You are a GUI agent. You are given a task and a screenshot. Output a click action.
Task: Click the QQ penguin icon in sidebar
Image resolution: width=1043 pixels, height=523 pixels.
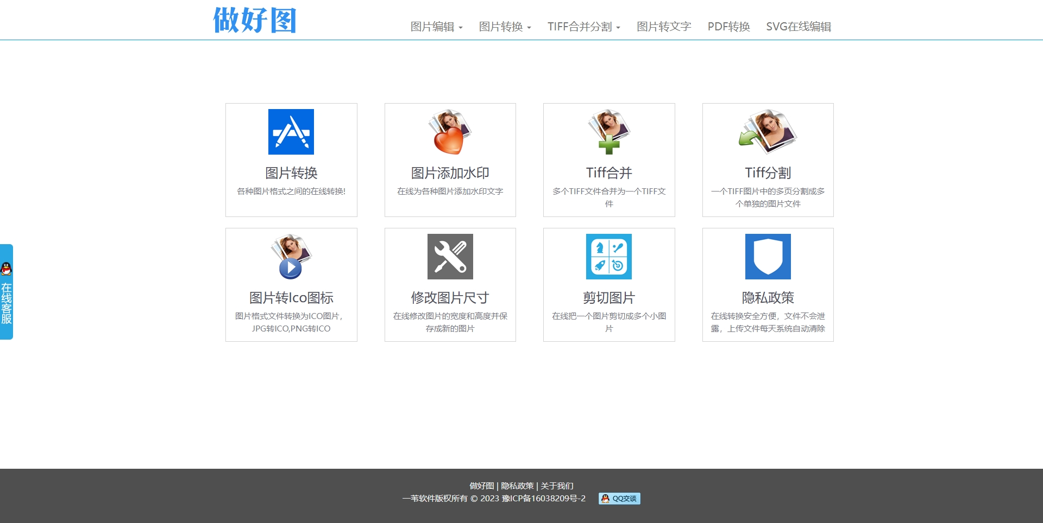pos(7,269)
